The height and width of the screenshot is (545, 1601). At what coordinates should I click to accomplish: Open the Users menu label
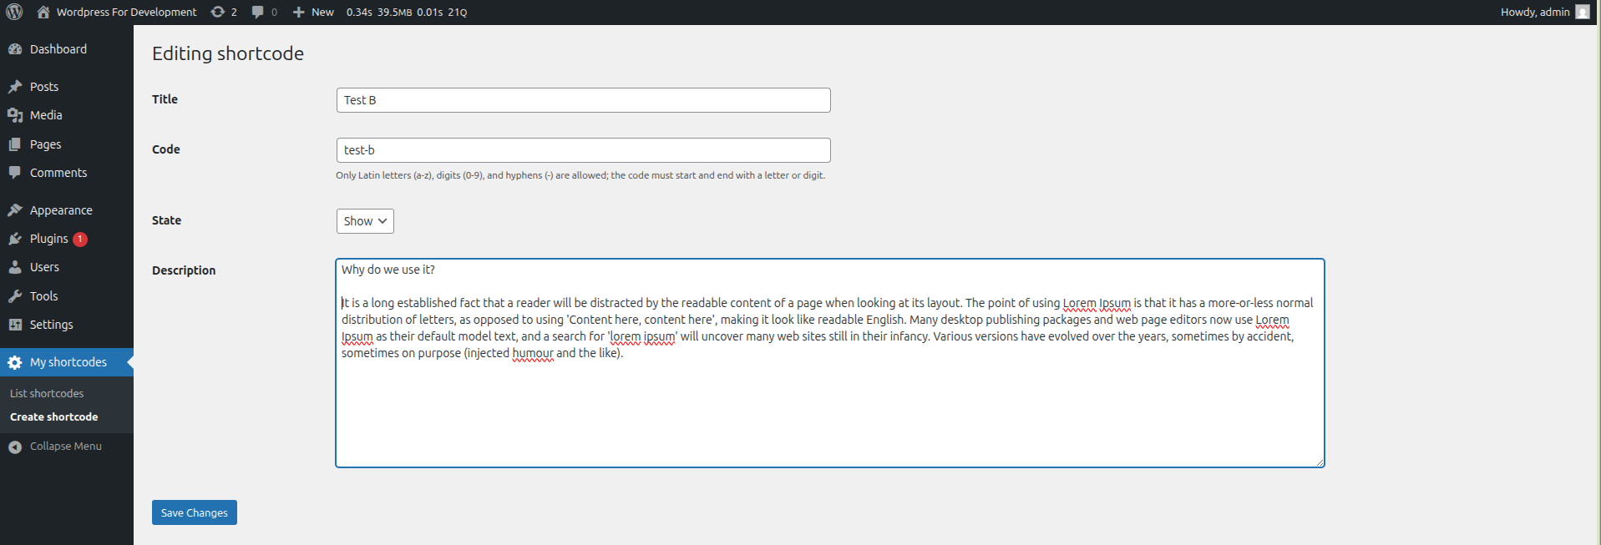pyautogui.click(x=44, y=267)
